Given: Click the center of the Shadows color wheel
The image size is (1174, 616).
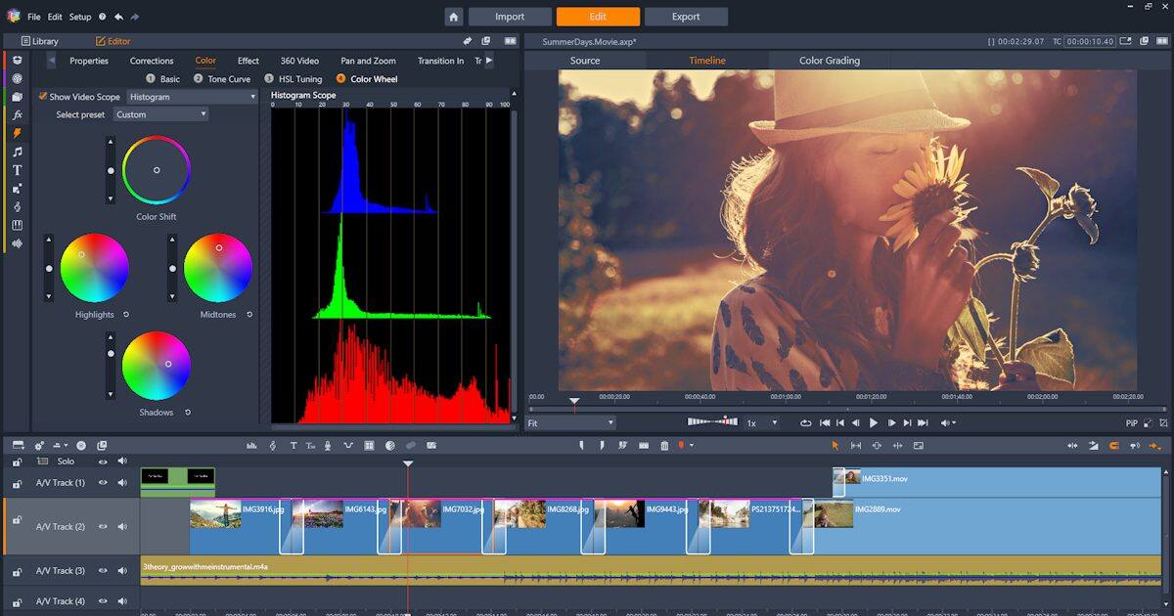Looking at the screenshot, I should [157, 364].
